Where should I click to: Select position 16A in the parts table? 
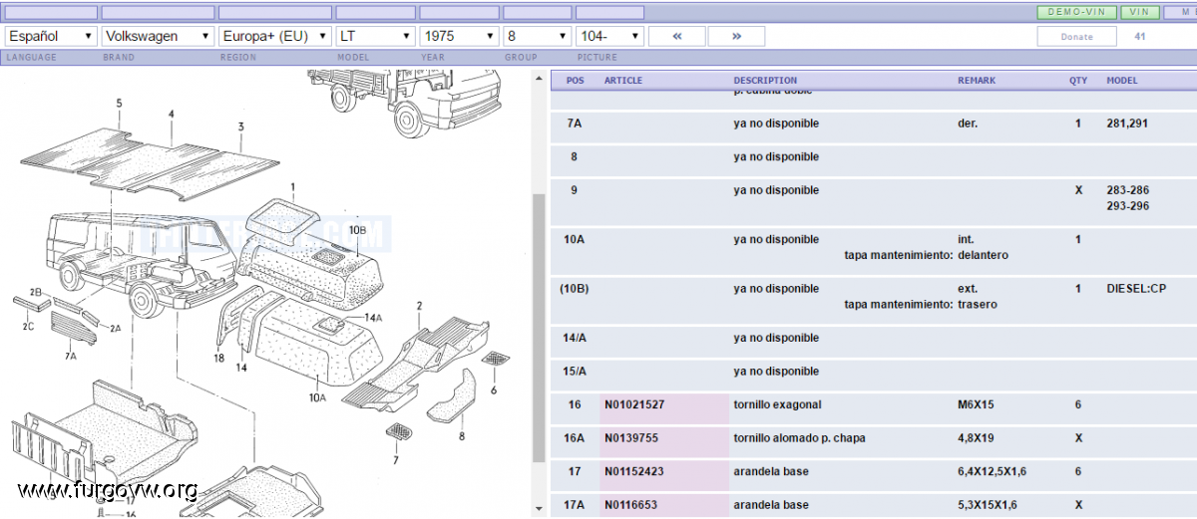[575, 437]
